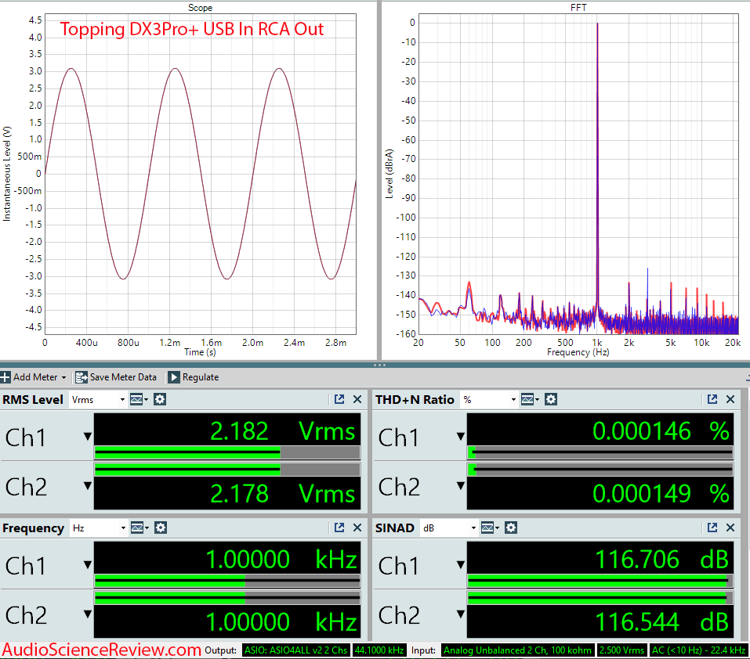
Task: Open SINAD meter settings gear
Action: pos(511,528)
